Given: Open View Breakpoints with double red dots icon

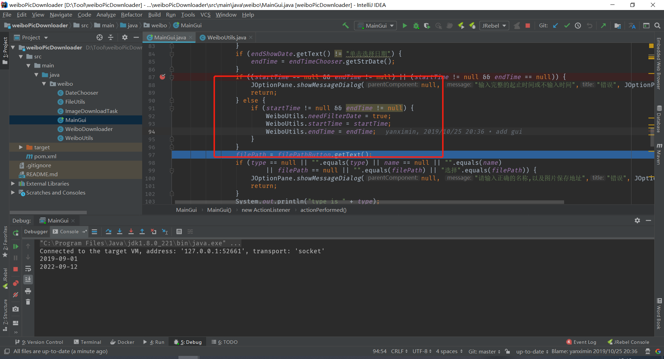Looking at the screenshot, I should 16,283.
